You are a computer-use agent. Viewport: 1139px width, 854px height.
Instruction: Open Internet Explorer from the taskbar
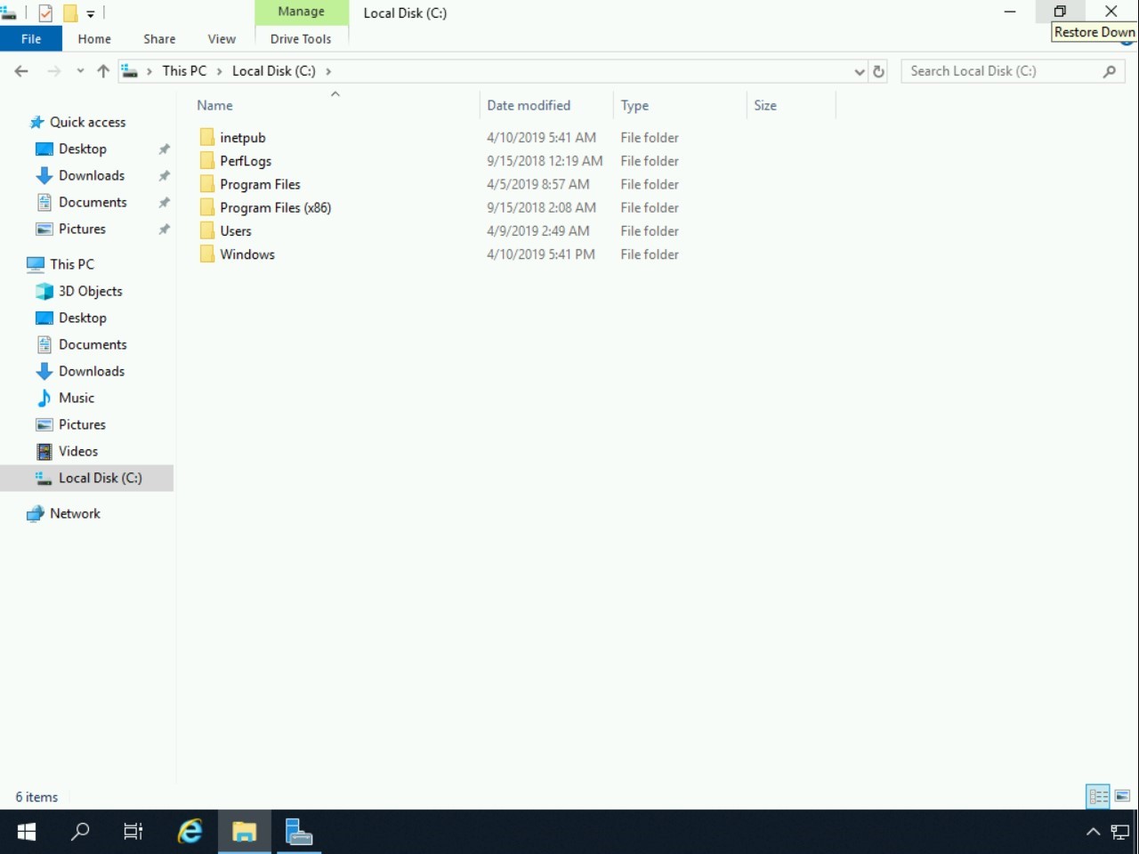[190, 832]
